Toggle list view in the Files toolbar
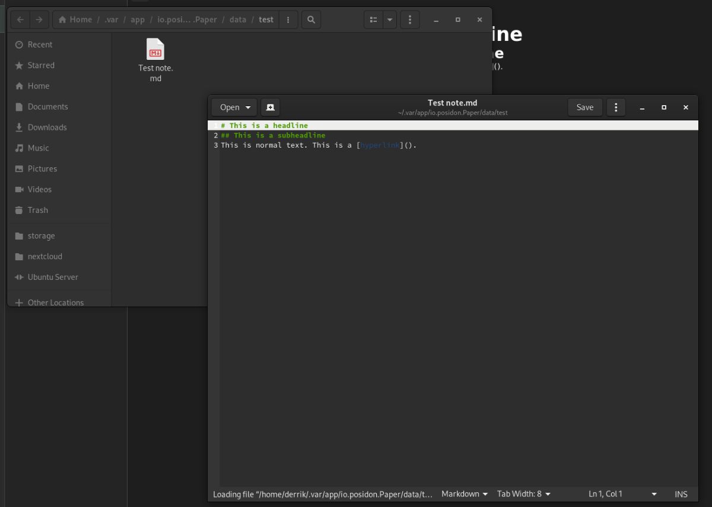Viewport: 712px width, 507px height. [373, 19]
